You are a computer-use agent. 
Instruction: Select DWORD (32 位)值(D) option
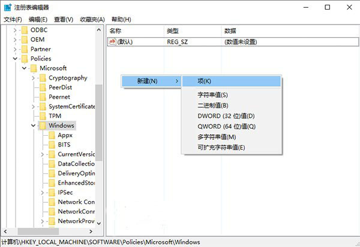[226, 115]
